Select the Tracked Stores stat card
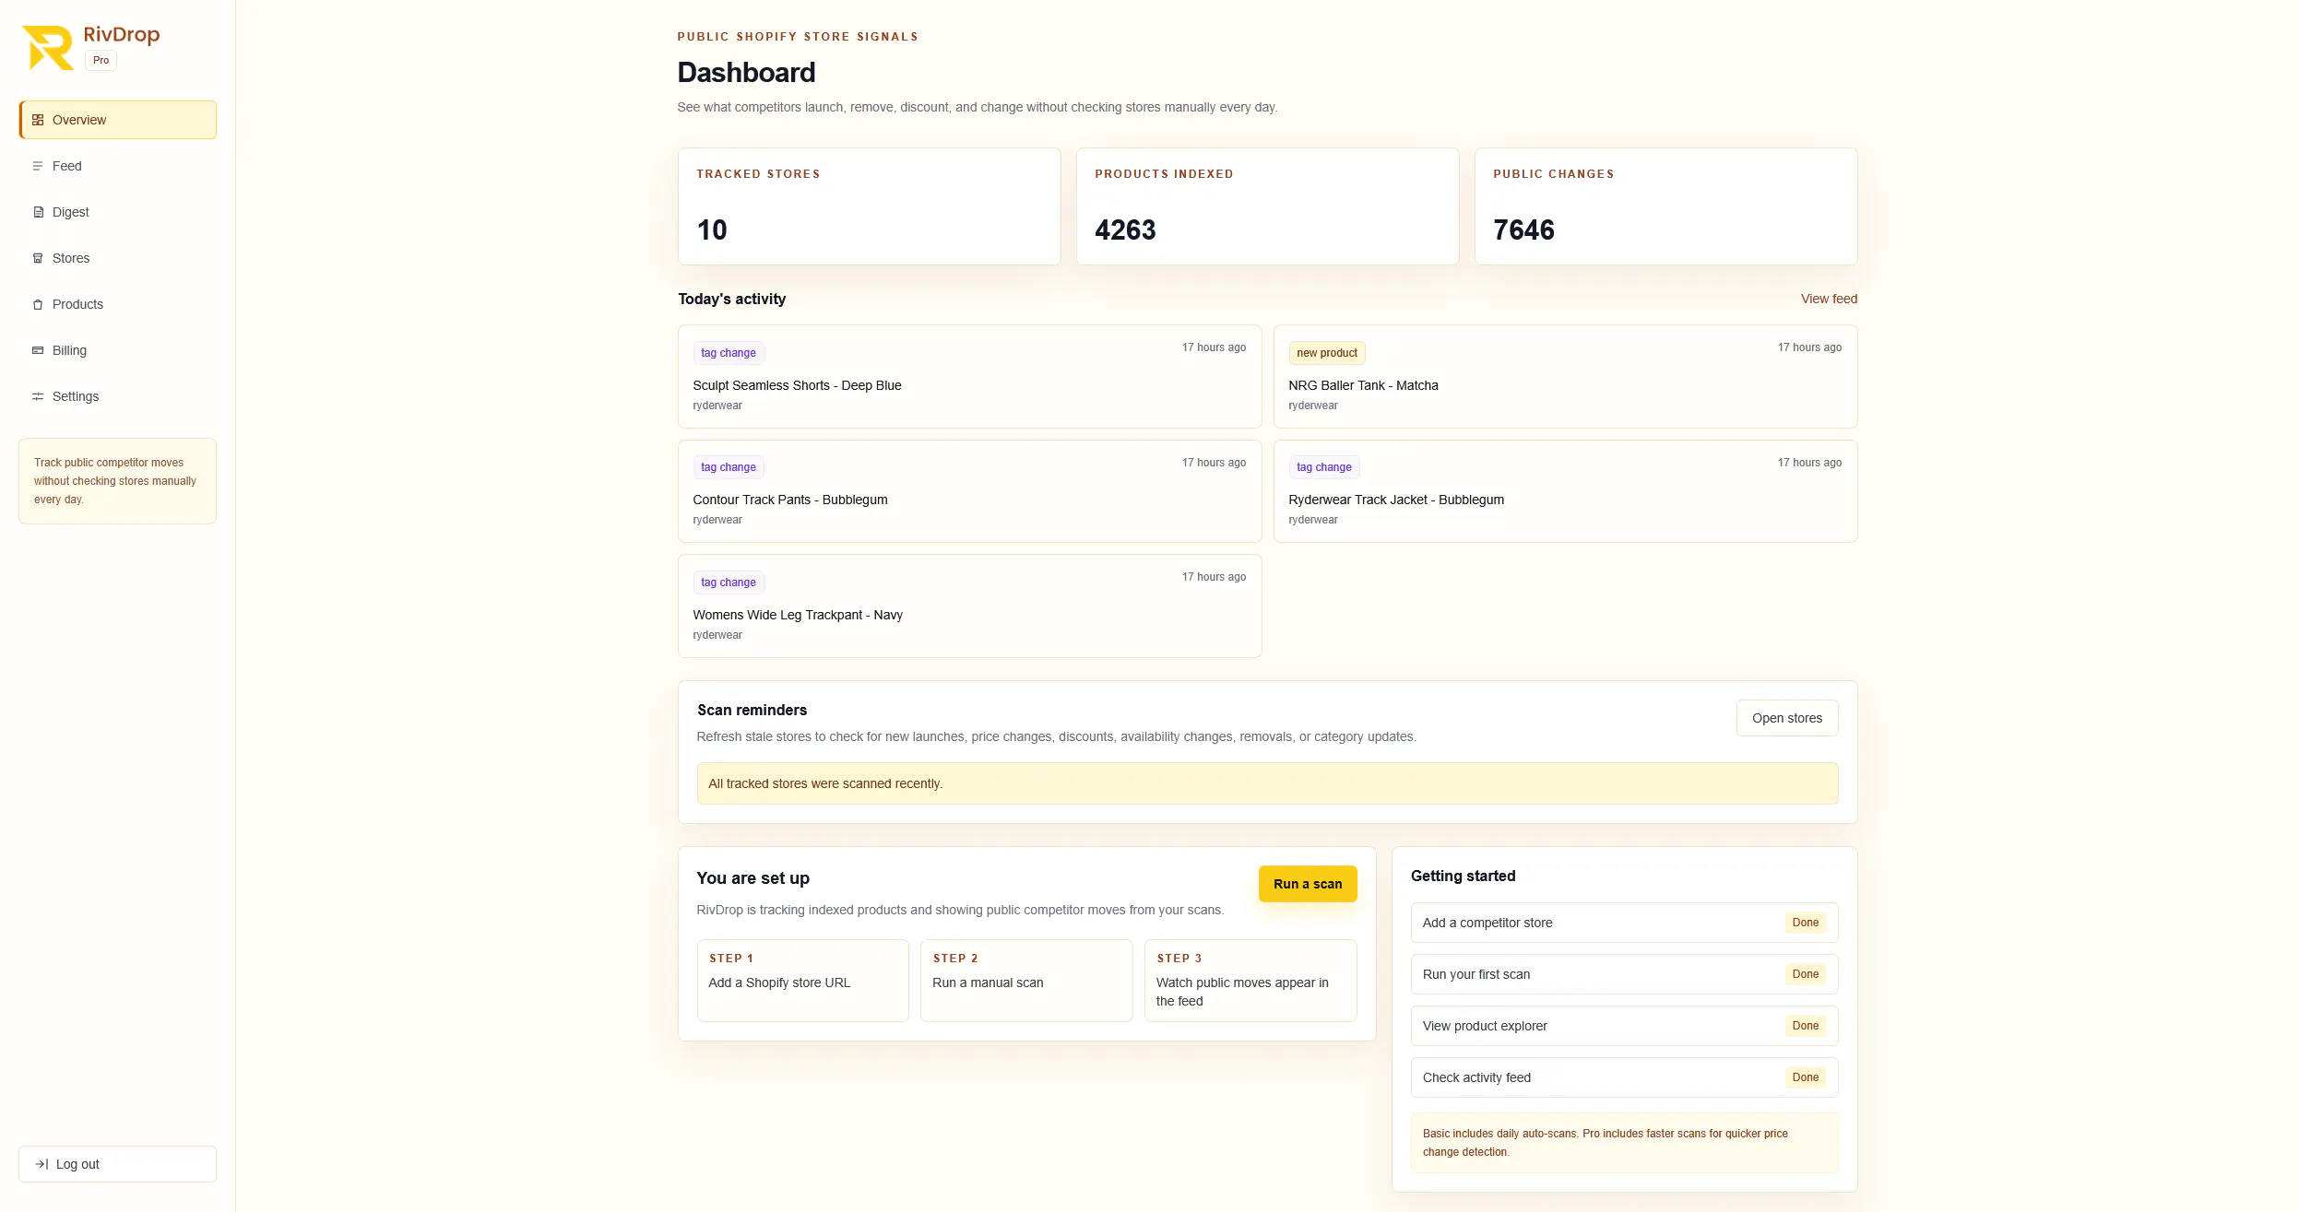 point(869,206)
